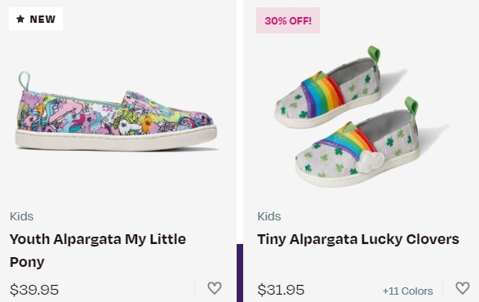Expand the +11 Colors options

(407, 291)
